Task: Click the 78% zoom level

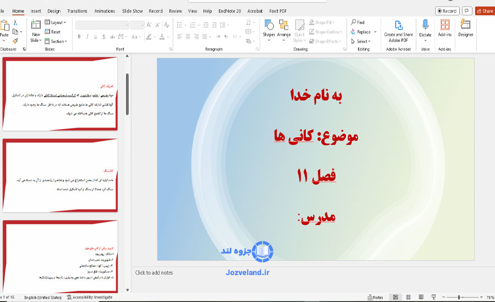Action: point(490,297)
